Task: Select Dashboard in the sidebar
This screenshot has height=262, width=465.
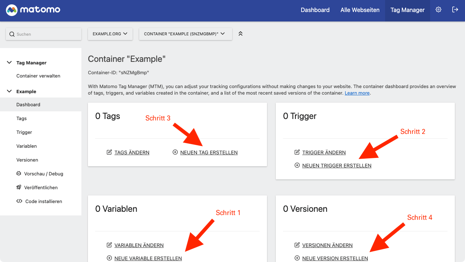Action: point(41,104)
